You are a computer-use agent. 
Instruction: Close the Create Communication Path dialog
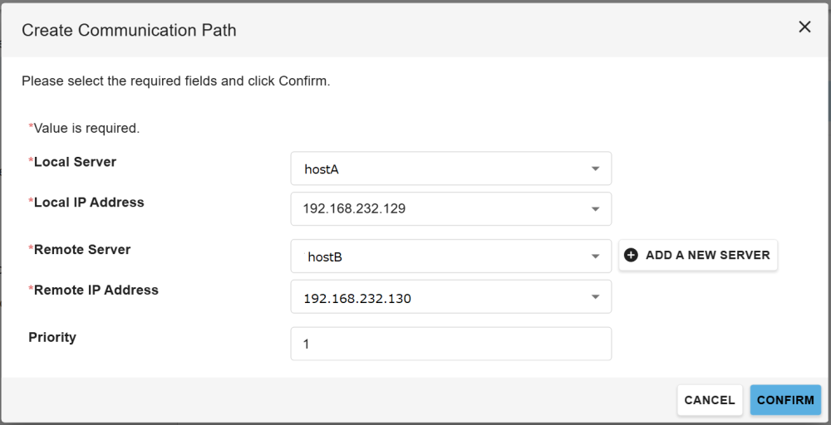pyautogui.click(x=804, y=27)
